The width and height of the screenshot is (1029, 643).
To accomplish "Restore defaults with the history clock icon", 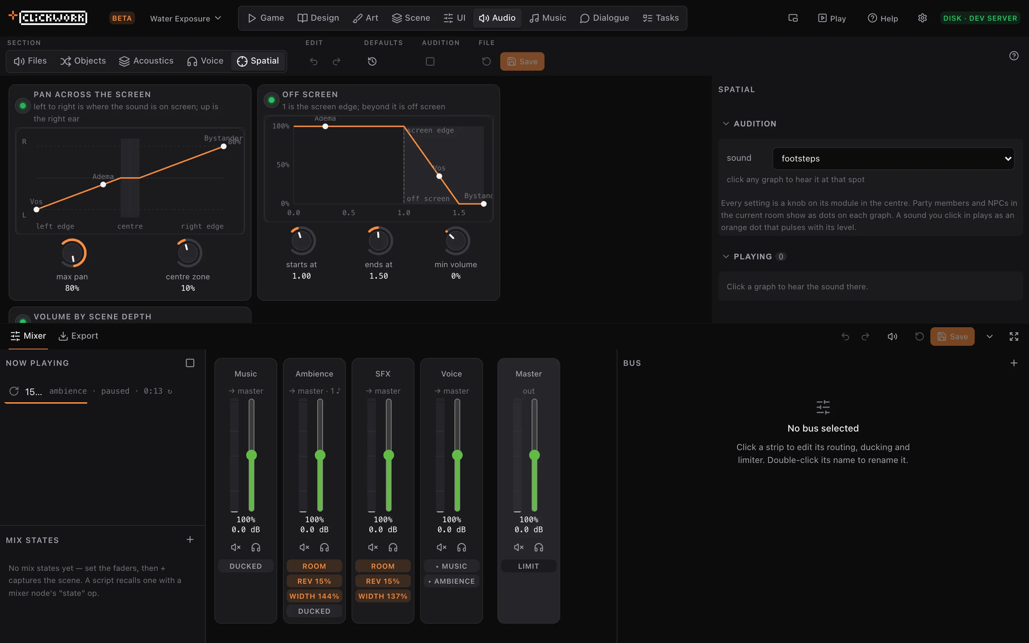I will (x=372, y=62).
